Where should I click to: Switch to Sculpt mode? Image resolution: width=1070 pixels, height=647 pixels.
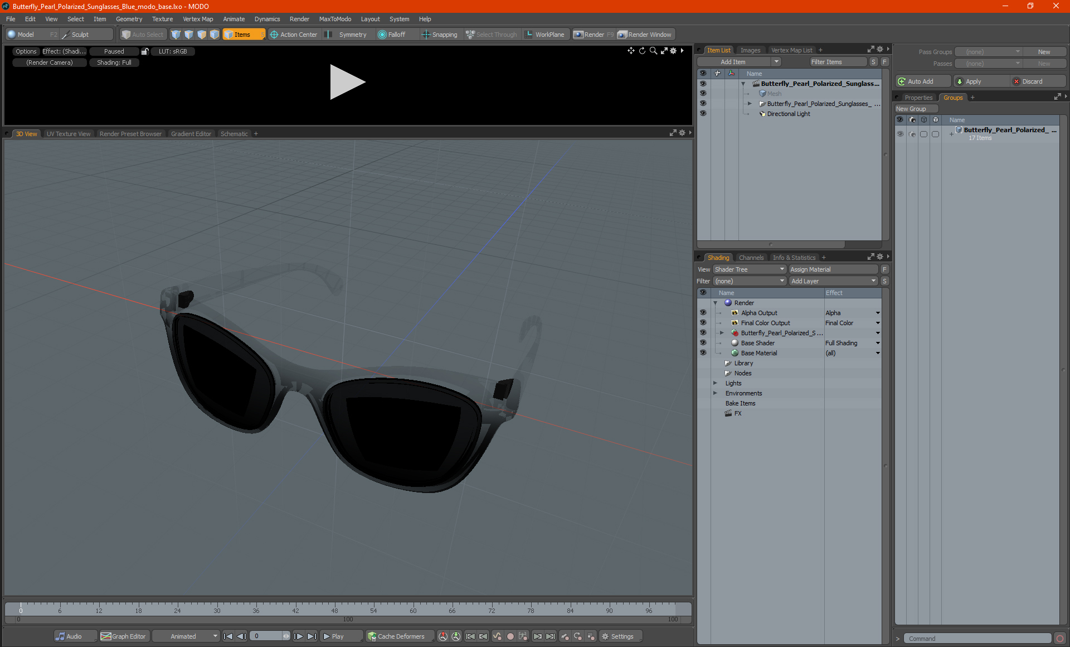click(x=86, y=35)
